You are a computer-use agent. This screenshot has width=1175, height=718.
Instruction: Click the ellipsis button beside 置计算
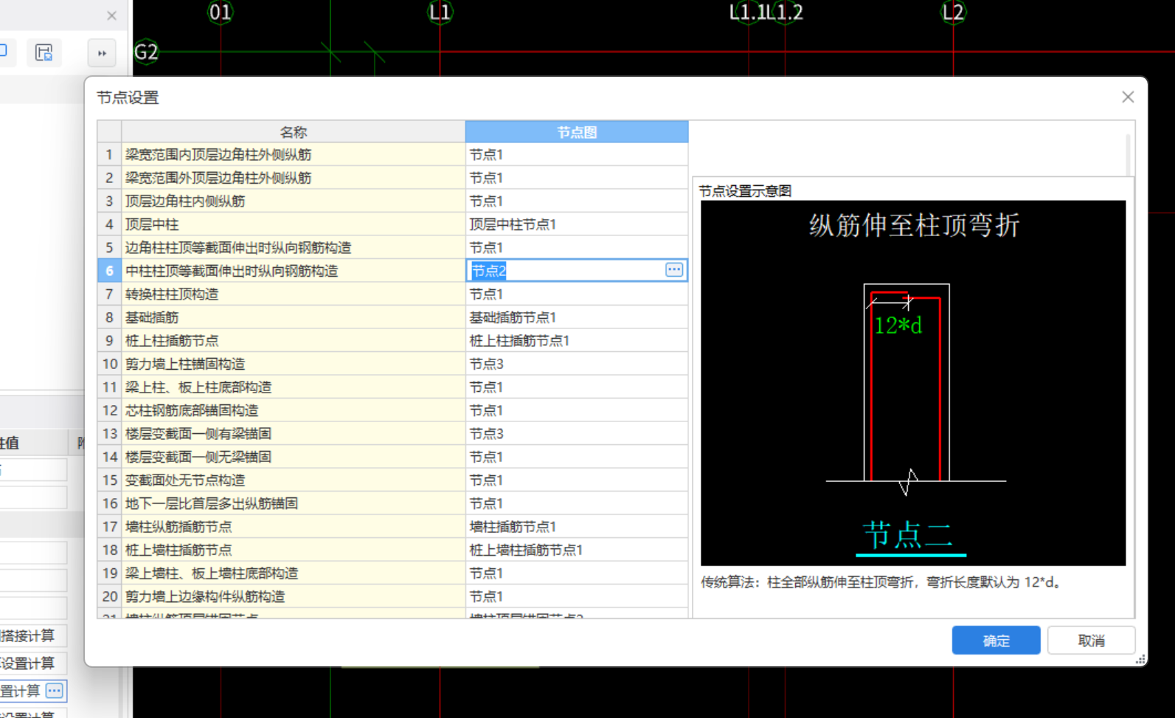point(55,691)
